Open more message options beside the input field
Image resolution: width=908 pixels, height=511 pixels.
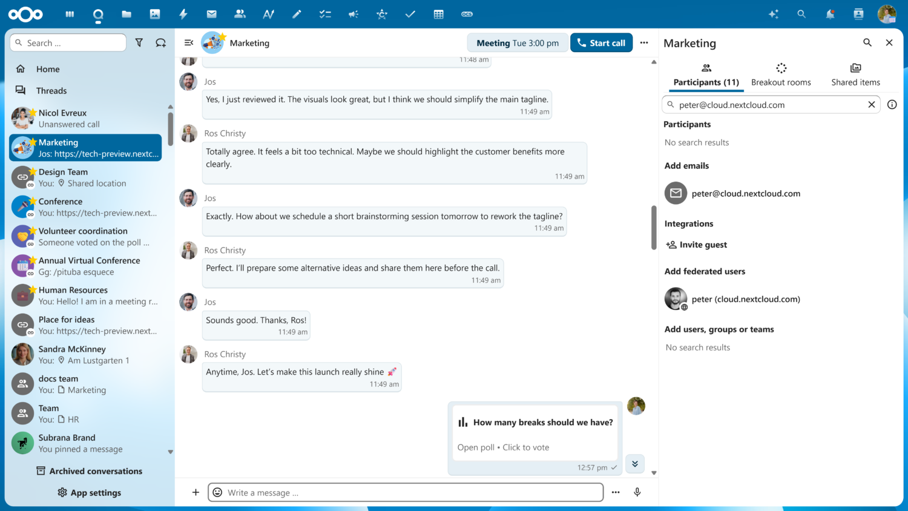tap(616, 492)
